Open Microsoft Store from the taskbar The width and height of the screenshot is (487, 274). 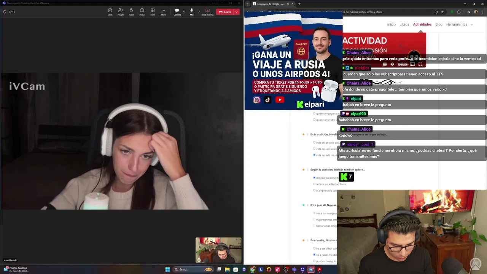coord(236,269)
